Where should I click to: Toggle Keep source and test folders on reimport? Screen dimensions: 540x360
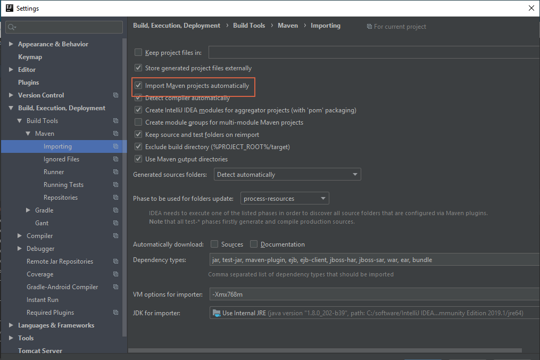(138, 134)
